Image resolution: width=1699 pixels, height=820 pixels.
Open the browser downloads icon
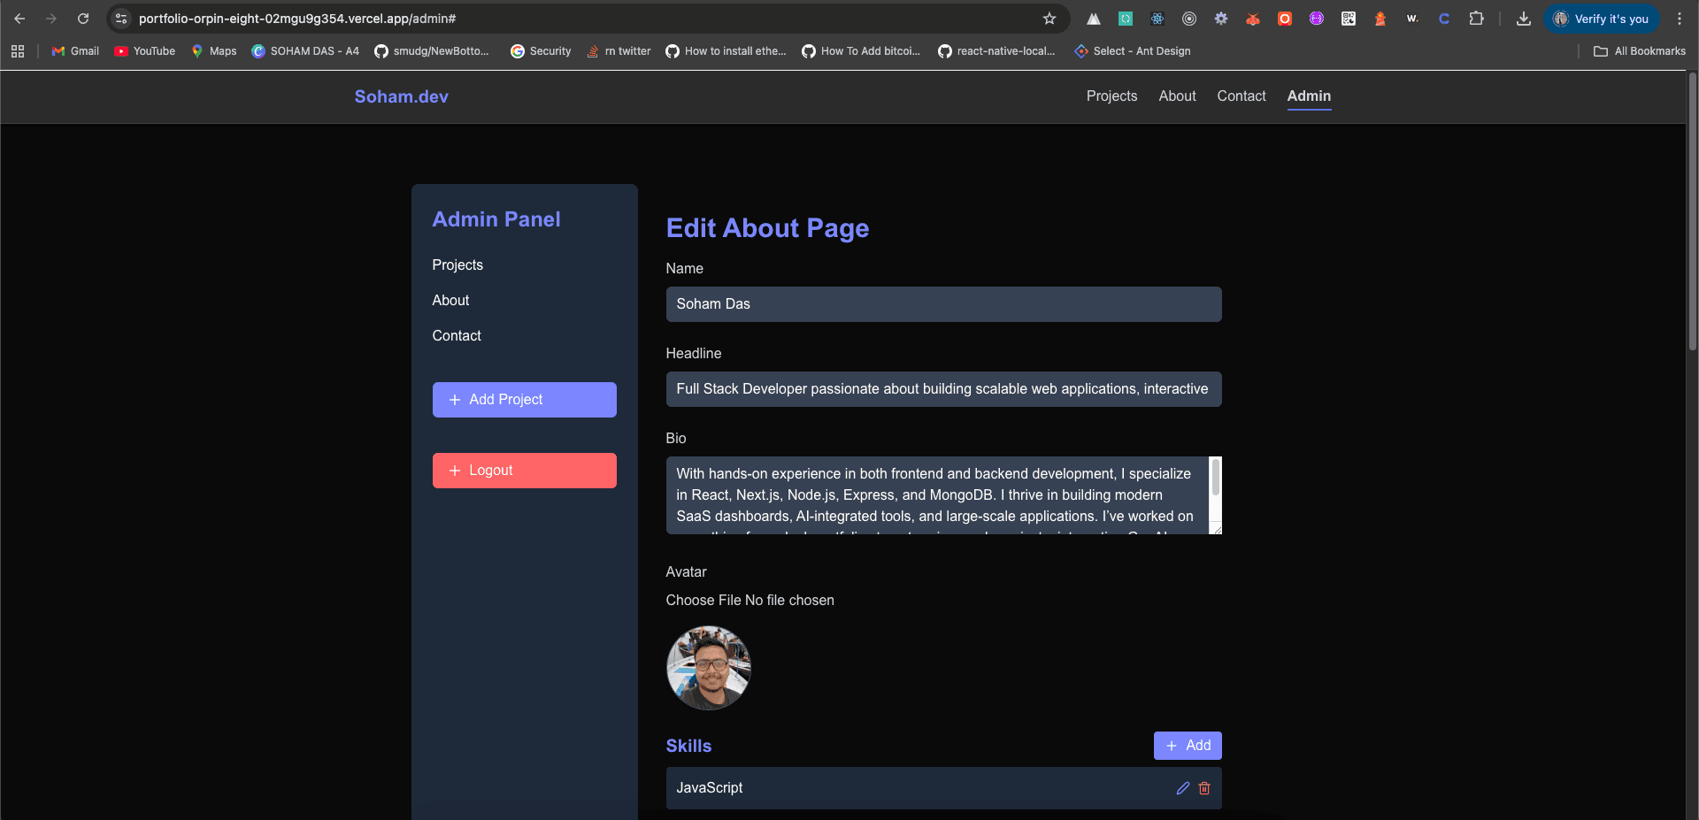[1524, 19]
